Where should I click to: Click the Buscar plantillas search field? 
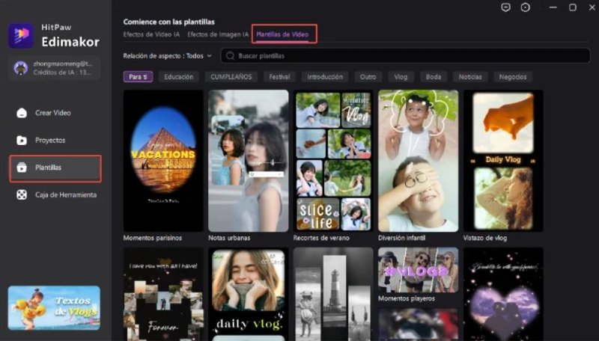[x=405, y=56]
